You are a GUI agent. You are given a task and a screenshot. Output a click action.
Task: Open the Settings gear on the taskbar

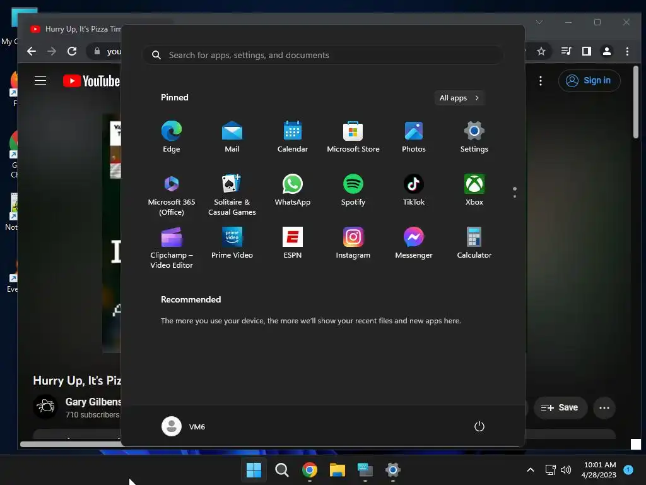pos(392,470)
